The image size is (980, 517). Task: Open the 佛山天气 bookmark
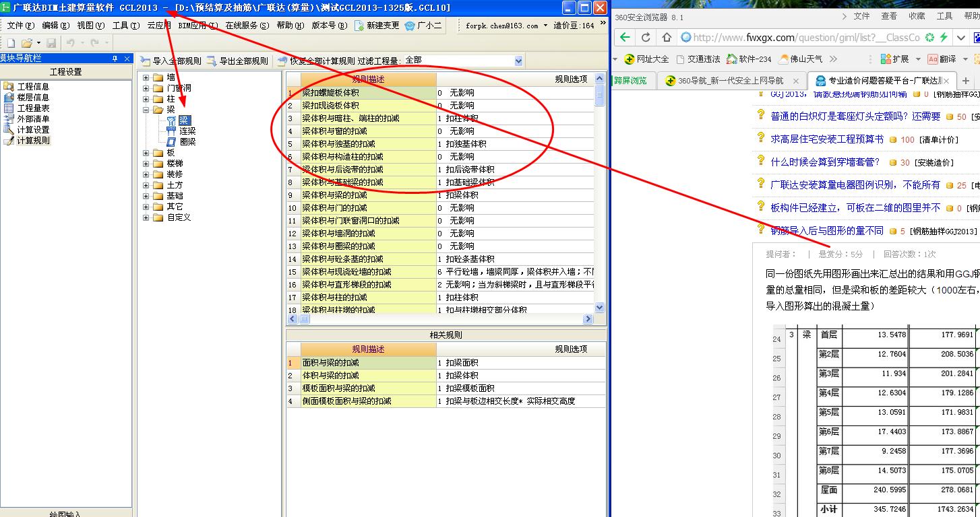801,59
